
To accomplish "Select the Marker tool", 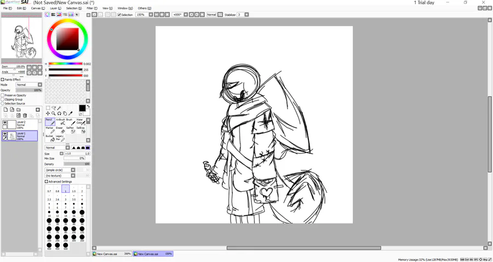I will coord(50,130).
